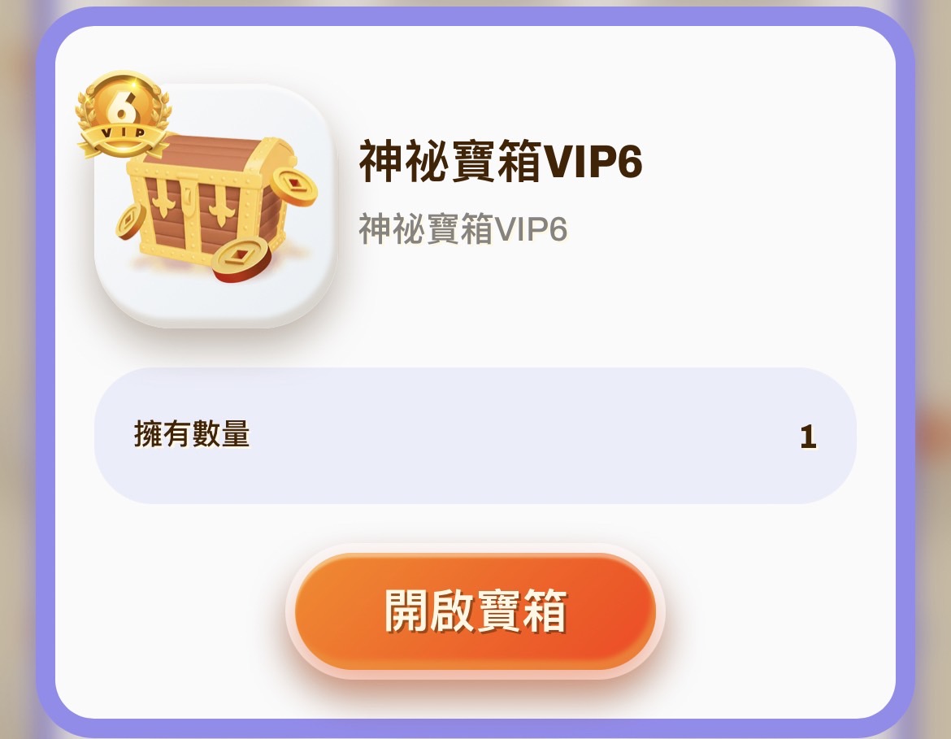Select the bold 神祕寶箱VIP6 title
This screenshot has width=951, height=739.
(x=501, y=161)
